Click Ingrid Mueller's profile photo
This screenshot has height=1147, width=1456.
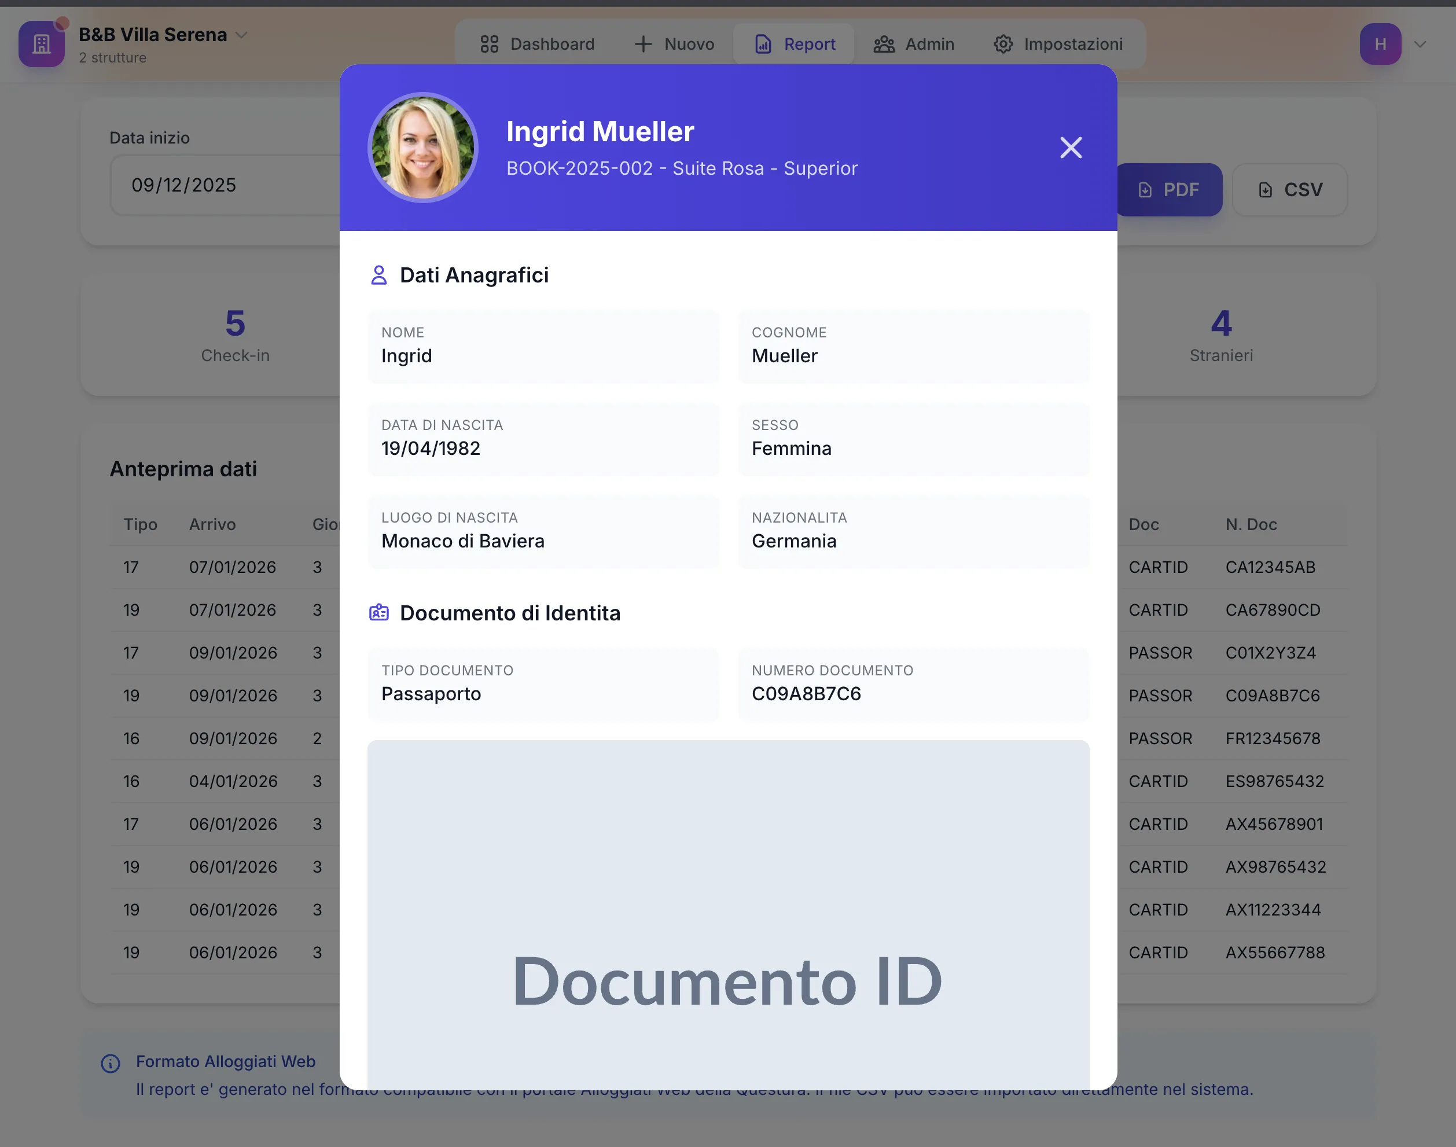tap(422, 148)
